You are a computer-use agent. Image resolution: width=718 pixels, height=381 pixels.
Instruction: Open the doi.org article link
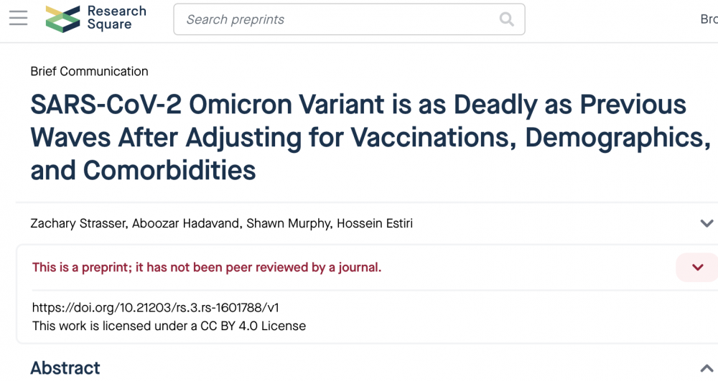[x=155, y=308]
